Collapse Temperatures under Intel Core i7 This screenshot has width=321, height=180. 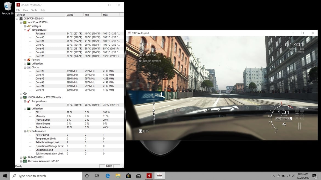pyautogui.click(x=25, y=30)
